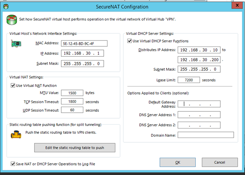Image resolution: width=245 pixels, height=175 pixels.
Task: Close the SecureNAT Configuration dialog
Action: click(x=237, y=5)
